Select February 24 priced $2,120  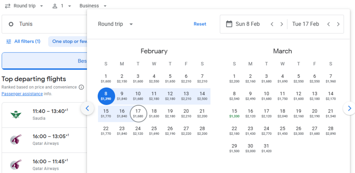(x=138, y=131)
